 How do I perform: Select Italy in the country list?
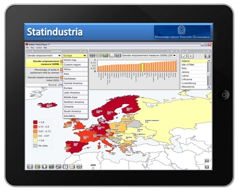coord(194,68)
